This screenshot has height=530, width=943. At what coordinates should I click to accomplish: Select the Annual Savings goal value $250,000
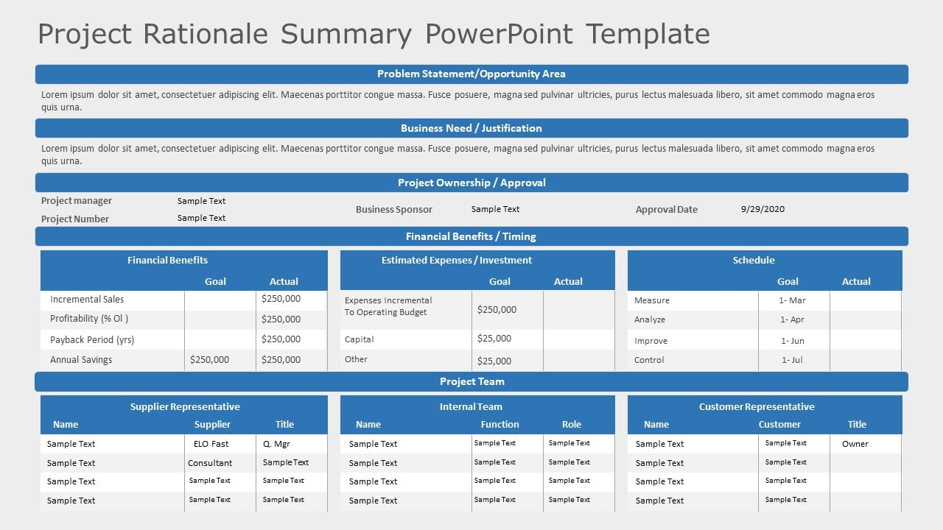(x=209, y=360)
